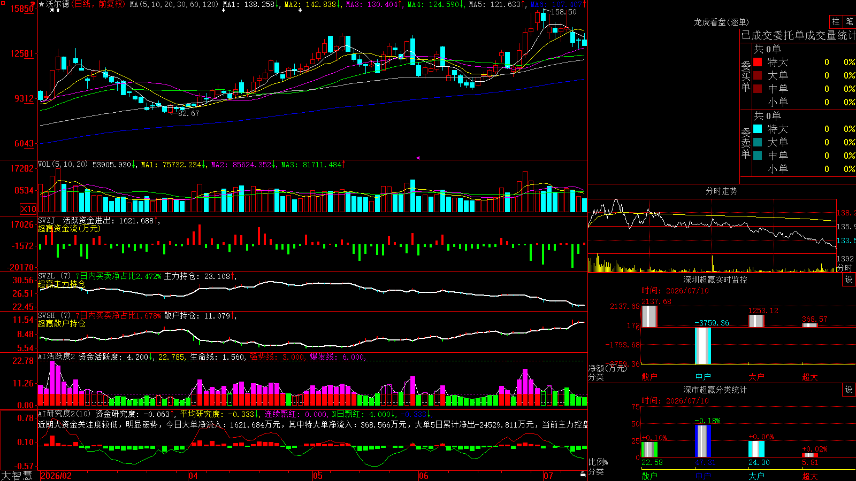Jump to the 04 month marker on the timeline
Viewport: 856px width, 481px height.
tap(193, 476)
